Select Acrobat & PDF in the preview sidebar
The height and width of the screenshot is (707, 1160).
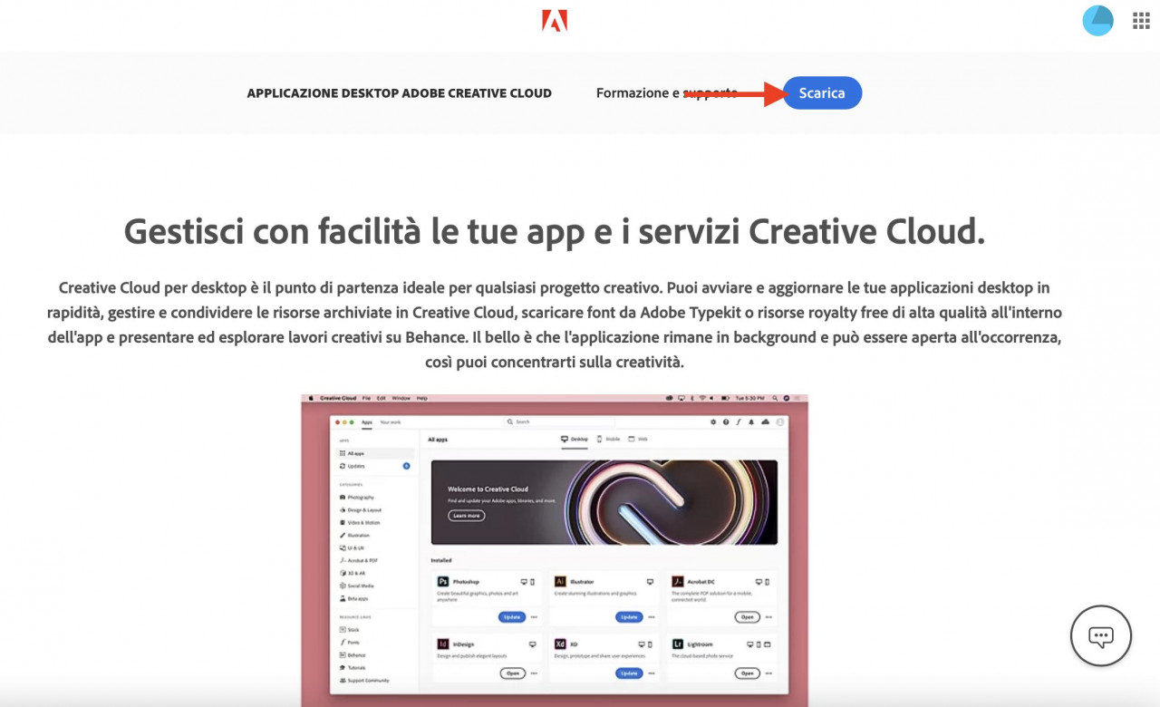tap(358, 561)
